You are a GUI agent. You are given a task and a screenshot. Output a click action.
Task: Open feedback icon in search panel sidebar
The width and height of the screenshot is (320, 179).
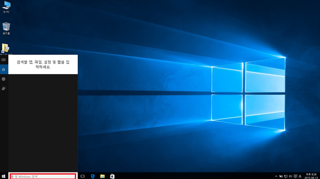(x=4, y=89)
